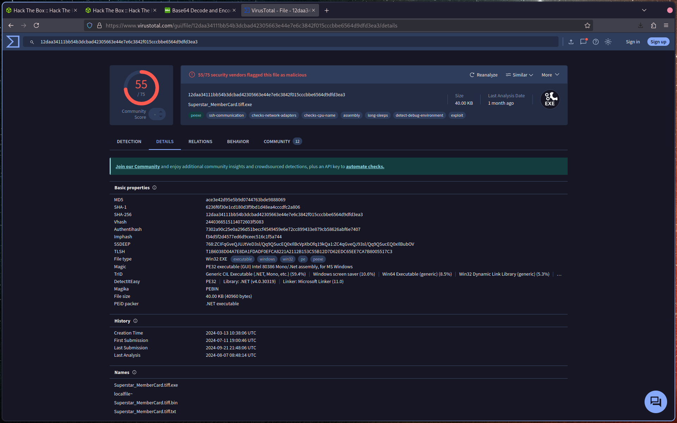This screenshot has width=677, height=423.
Task: Focus the browser address bar
Action: [x=338, y=25]
